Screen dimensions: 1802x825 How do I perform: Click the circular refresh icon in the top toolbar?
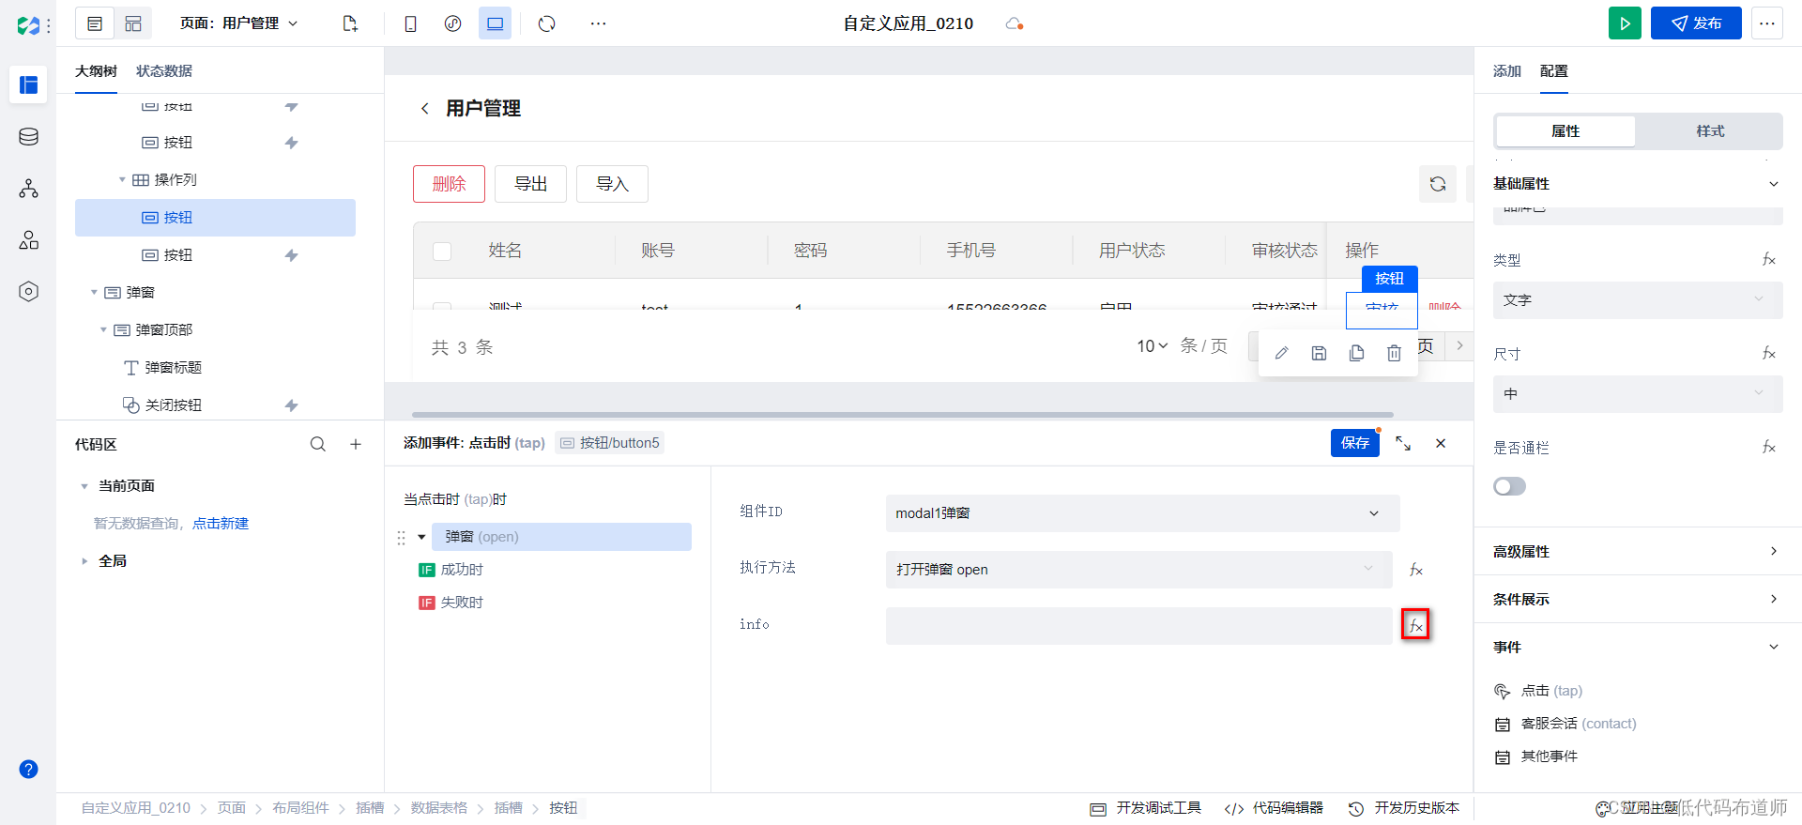click(547, 23)
